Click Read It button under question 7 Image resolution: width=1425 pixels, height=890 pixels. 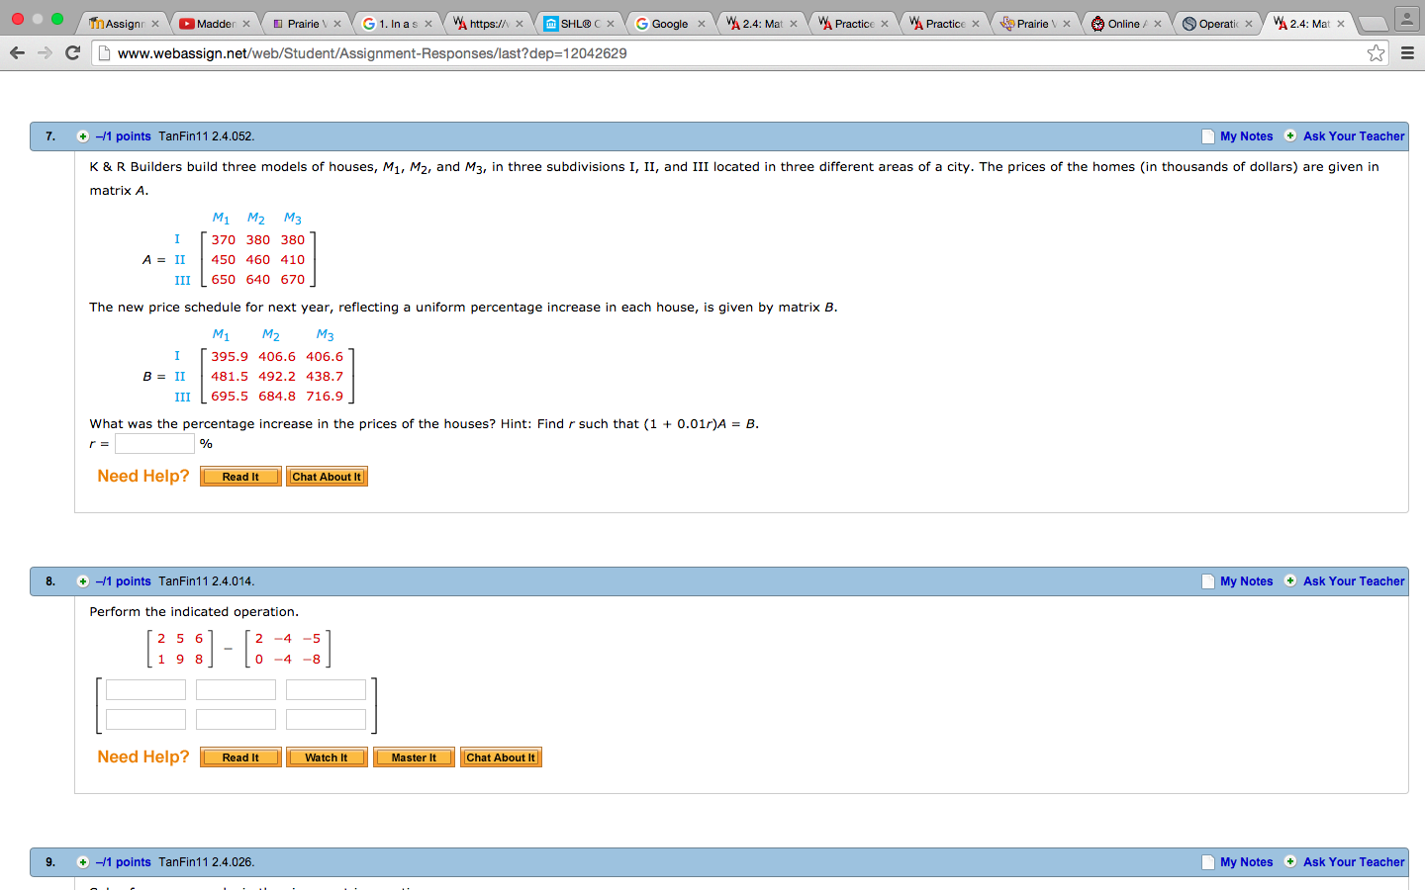240,477
